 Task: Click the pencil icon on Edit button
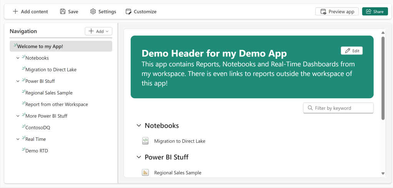point(347,51)
